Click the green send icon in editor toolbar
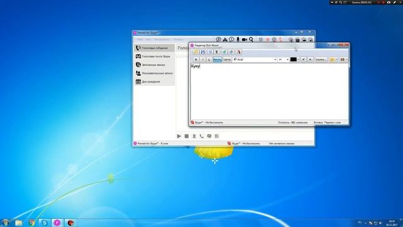Viewport: 403px width, 227px height. [224, 52]
